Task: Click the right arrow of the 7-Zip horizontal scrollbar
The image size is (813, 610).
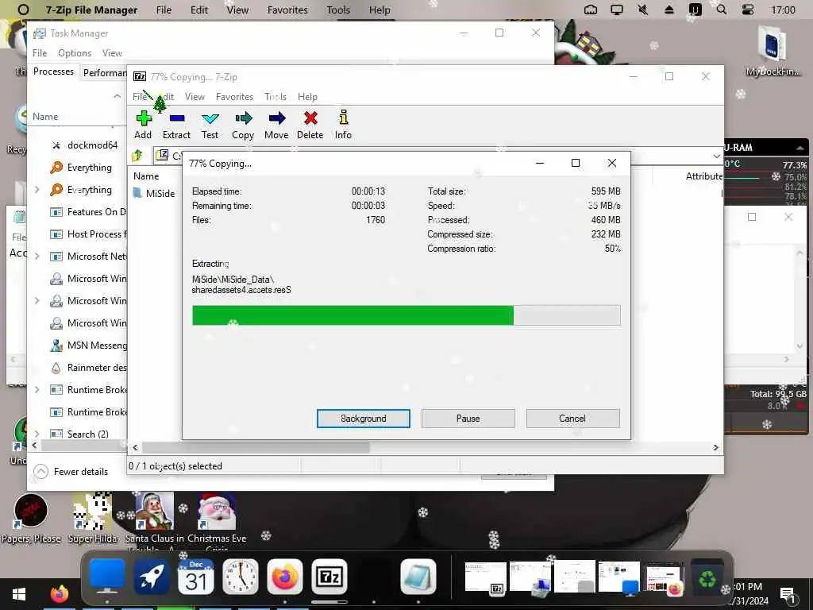Action: [715, 447]
